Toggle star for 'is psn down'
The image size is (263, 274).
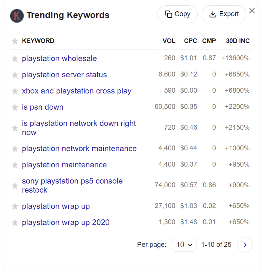click(15, 107)
